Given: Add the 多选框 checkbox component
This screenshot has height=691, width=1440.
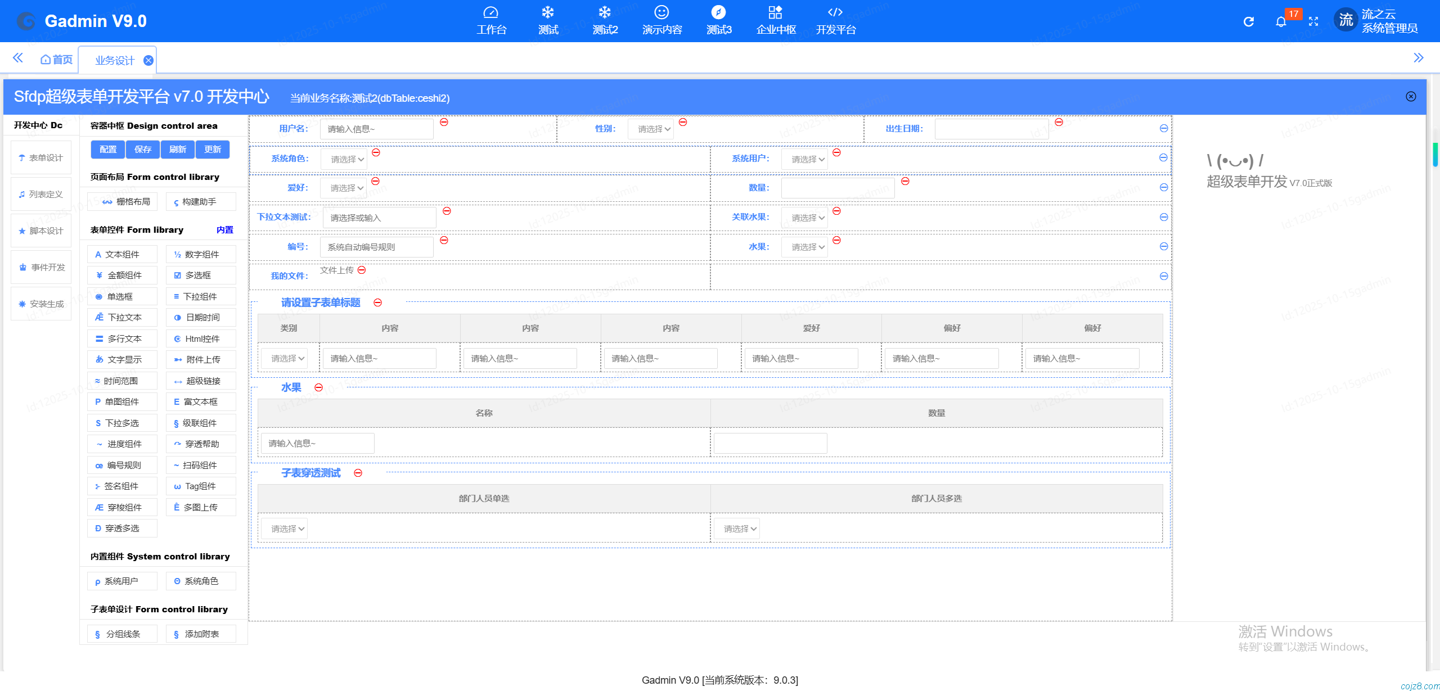Looking at the screenshot, I should coord(201,276).
